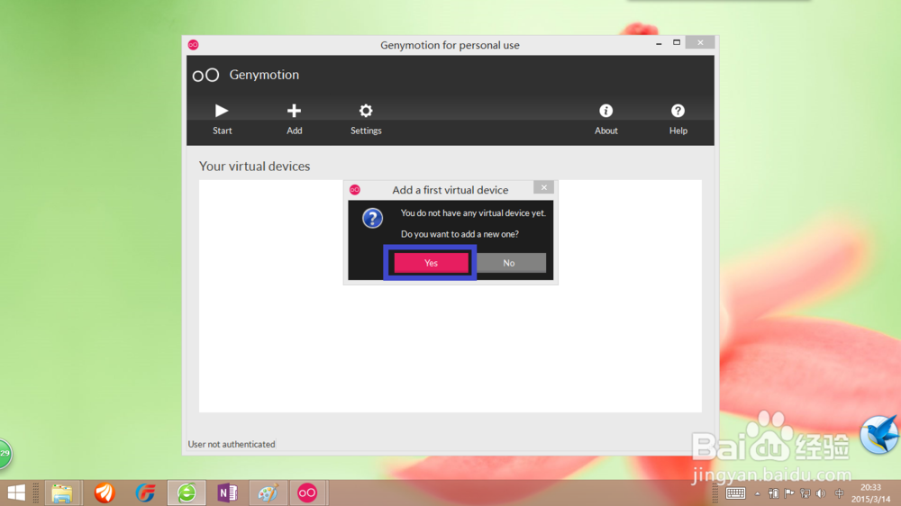The width and height of the screenshot is (901, 506).
Task: Click 'Your virtual devices' heading
Action: click(255, 166)
